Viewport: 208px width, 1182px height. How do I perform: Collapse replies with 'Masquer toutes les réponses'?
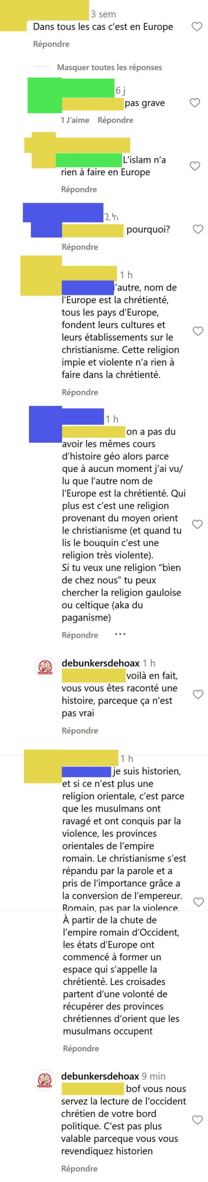tap(110, 67)
